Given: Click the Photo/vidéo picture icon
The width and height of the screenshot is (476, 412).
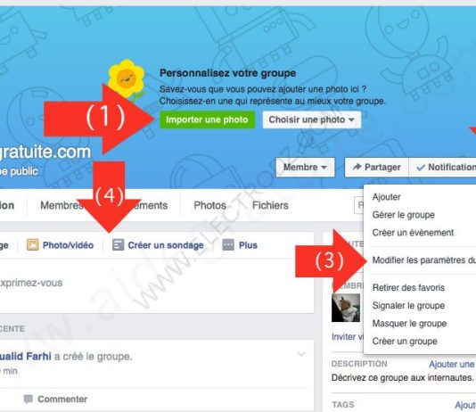Looking at the screenshot, I should 32,244.
